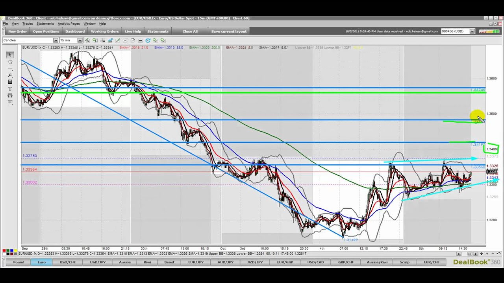This screenshot has width=504, height=283.
Task: Activate the hand pan tool
Action: pos(10,62)
